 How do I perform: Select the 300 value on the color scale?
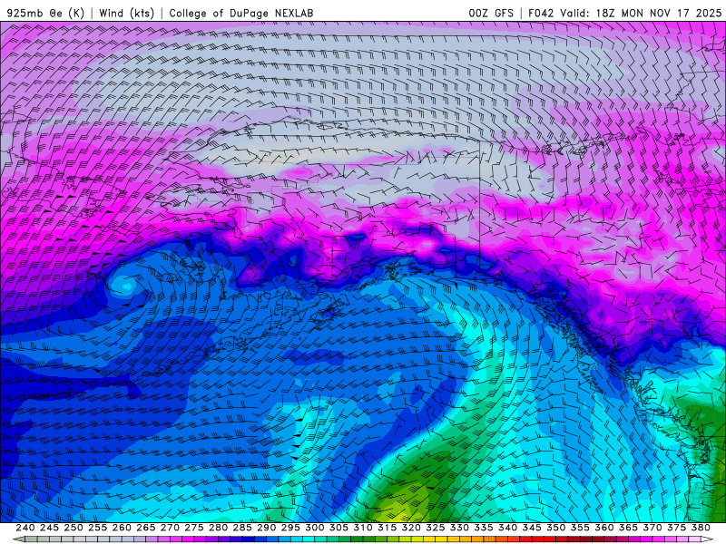click(314, 528)
